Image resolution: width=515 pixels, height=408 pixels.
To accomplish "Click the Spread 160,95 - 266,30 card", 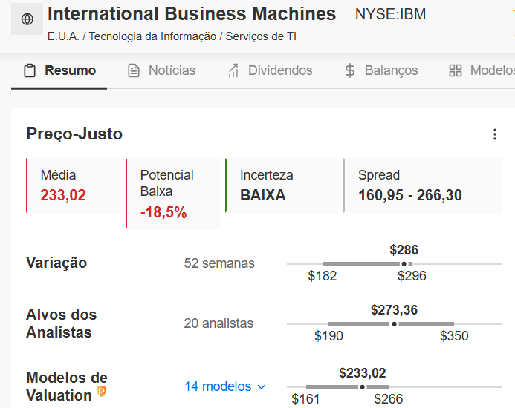I will 423,185.
